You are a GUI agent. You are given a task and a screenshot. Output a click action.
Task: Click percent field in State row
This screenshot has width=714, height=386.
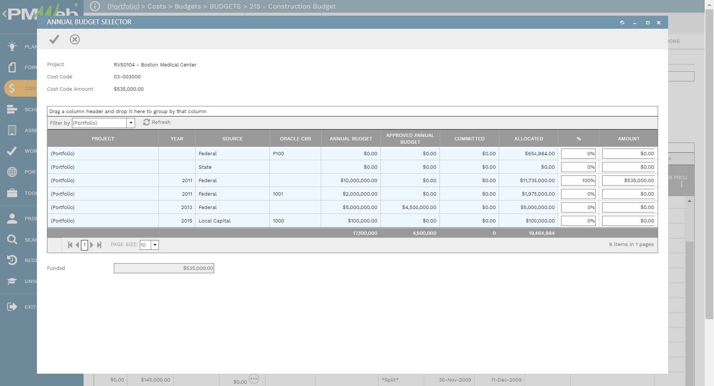(579, 167)
